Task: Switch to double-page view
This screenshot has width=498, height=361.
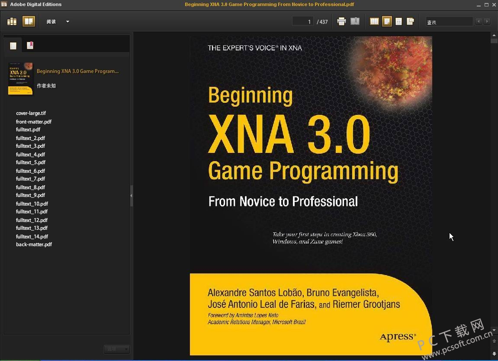Action: click(374, 21)
